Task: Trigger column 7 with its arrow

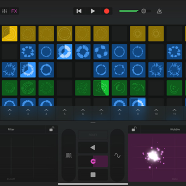Action: [x=101, y=112]
